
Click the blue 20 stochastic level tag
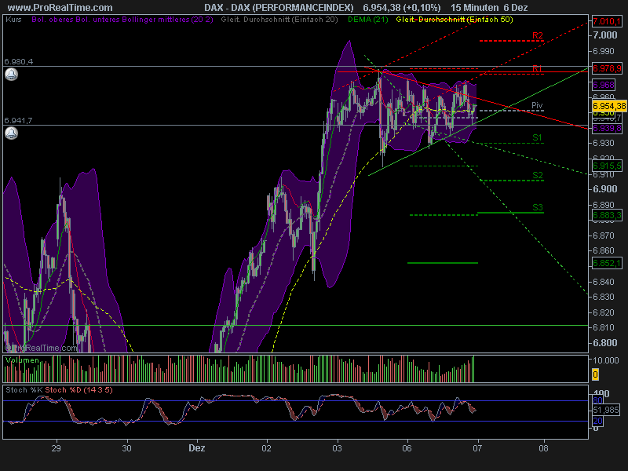pyautogui.click(x=598, y=421)
